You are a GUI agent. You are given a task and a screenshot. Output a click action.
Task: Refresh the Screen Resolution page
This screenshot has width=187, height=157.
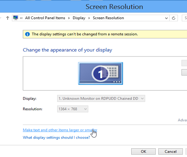pyautogui.click(x=174, y=18)
